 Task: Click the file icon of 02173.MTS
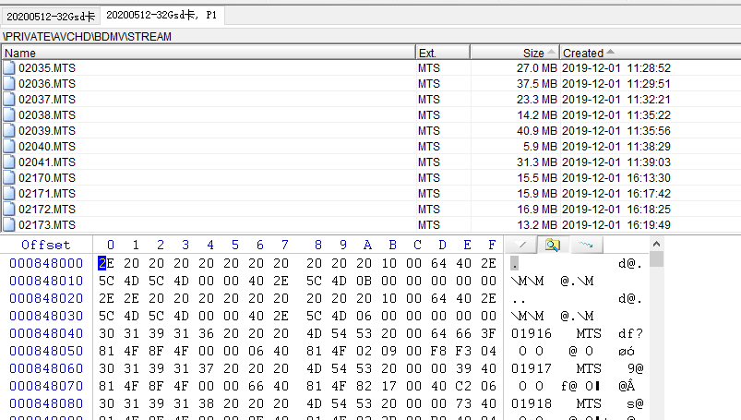[x=10, y=224]
